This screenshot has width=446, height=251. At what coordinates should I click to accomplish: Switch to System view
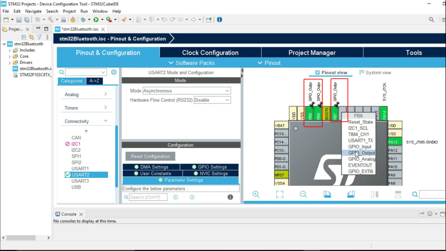(x=375, y=73)
